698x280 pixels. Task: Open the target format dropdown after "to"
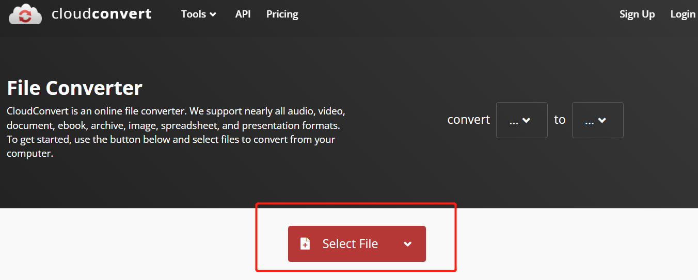point(597,120)
